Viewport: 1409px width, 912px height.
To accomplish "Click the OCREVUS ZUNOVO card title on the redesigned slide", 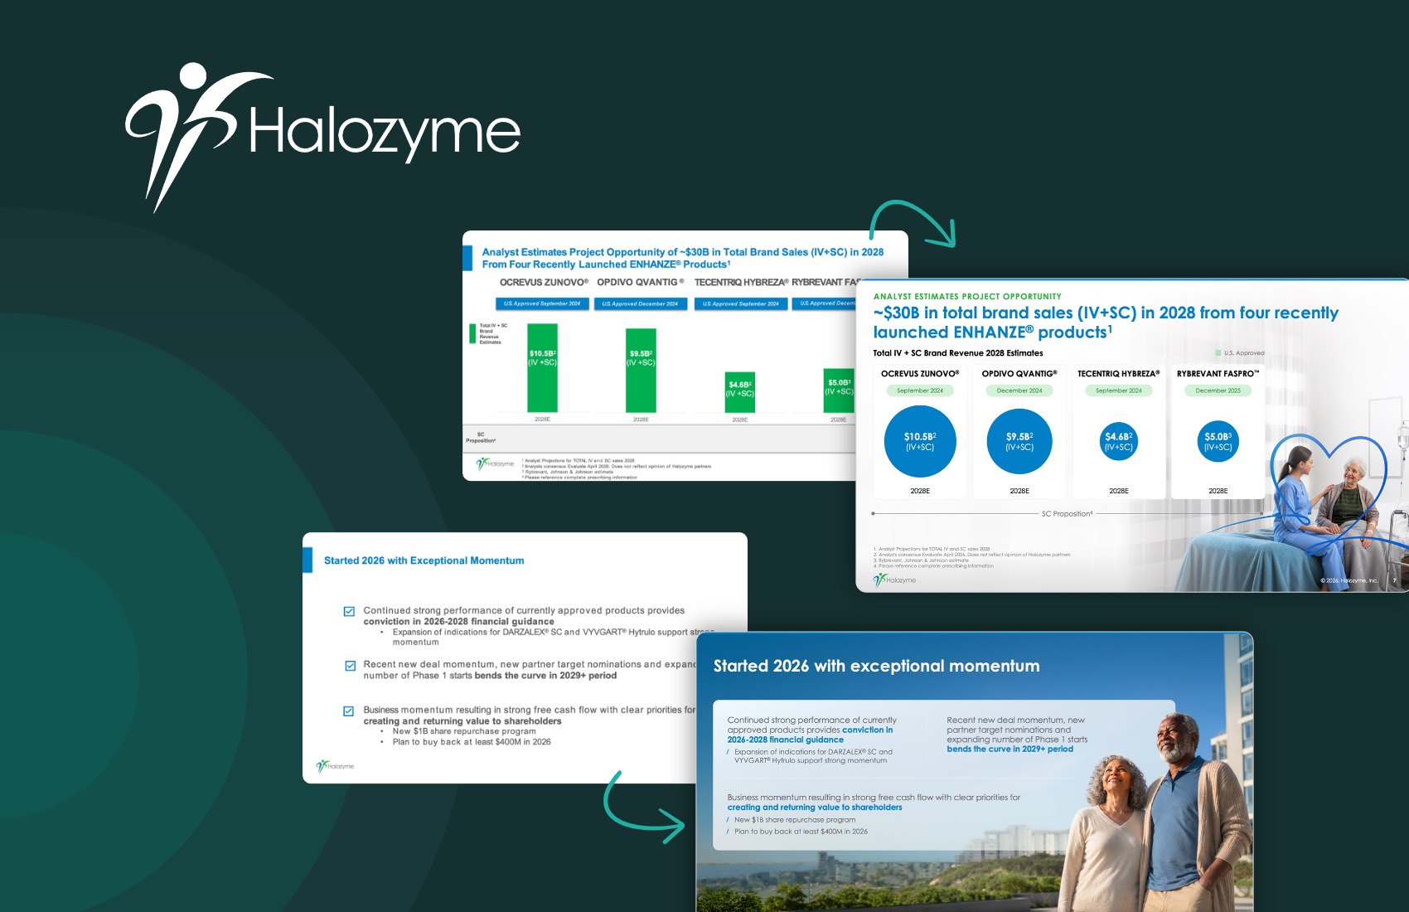I will point(920,374).
